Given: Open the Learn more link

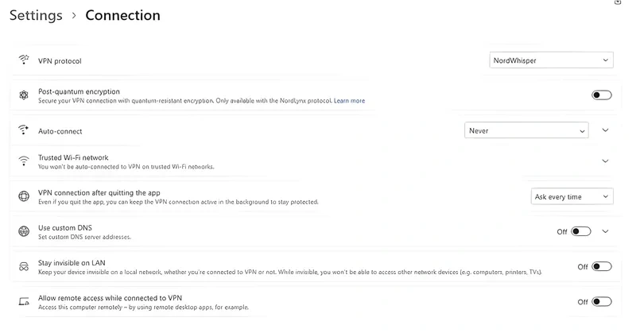Looking at the screenshot, I should coord(349,101).
